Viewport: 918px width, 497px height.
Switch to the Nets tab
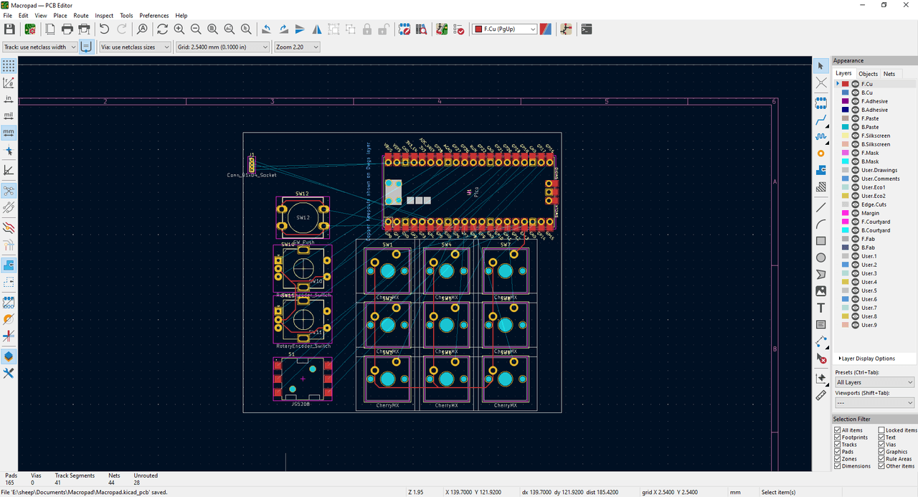(889, 74)
